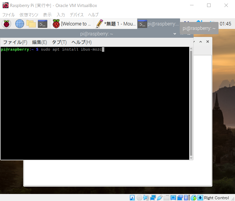Click the shared folders status icon
235x201 pixels.
coord(166,198)
